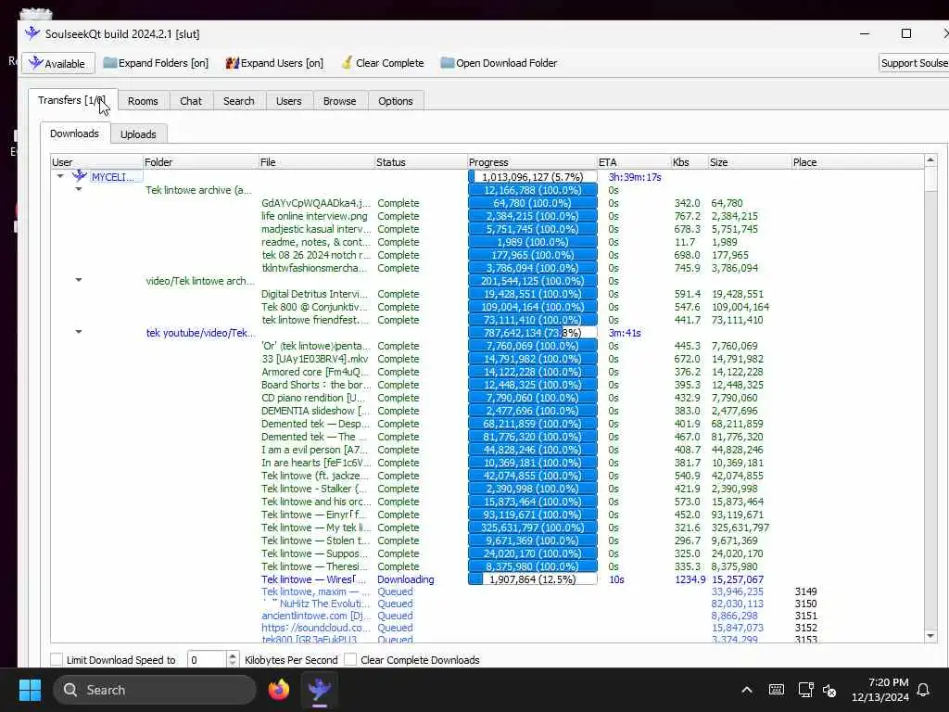Select the queued https://soundcloud.co... file
949x712 pixels.
(315, 628)
